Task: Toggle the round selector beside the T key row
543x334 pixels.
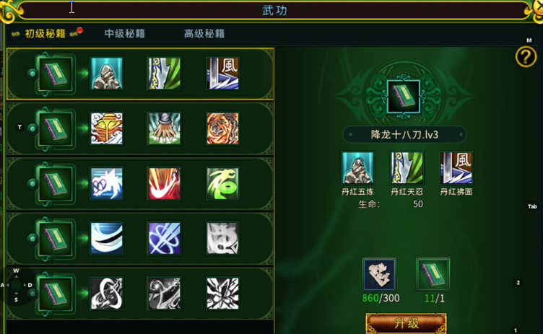Action: coord(32,128)
